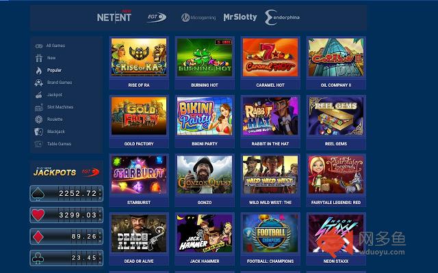Click the NetEnt provider logo
This screenshot has width=438, height=273.
pyautogui.click(x=114, y=17)
